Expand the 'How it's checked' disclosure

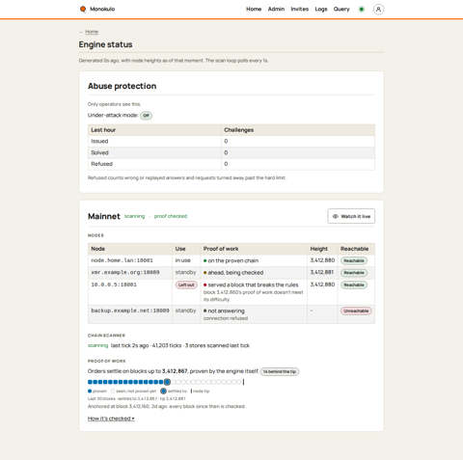coord(111,419)
